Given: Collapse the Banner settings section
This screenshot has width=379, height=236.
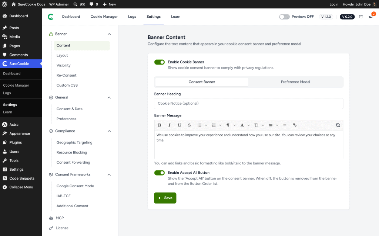Looking at the screenshot, I should pyautogui.click(x=109, y=34).
